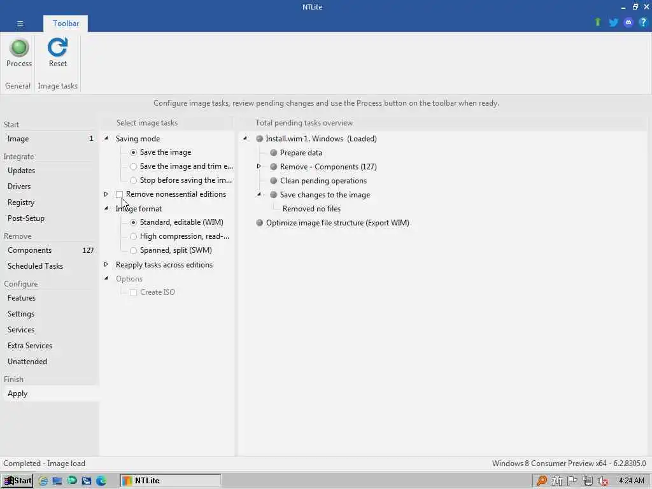Open the Help question mark icon
The height and width of the screenshot is (489, 652).
[643, 22]
